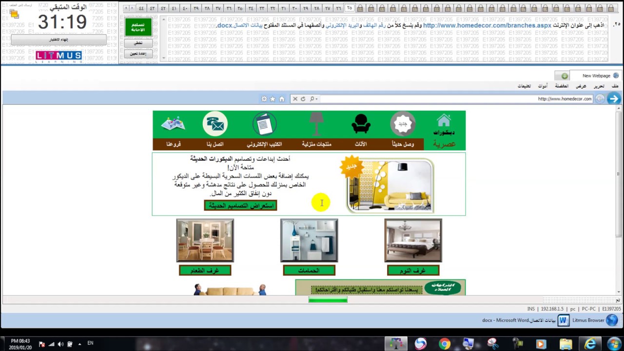This screenshot has height=351, width=624.
Task: Click the تخطي skip button
Action: tap(138, 43)
